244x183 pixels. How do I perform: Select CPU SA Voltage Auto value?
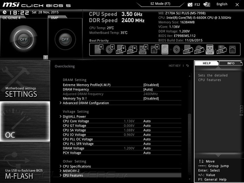pos(147,130)
